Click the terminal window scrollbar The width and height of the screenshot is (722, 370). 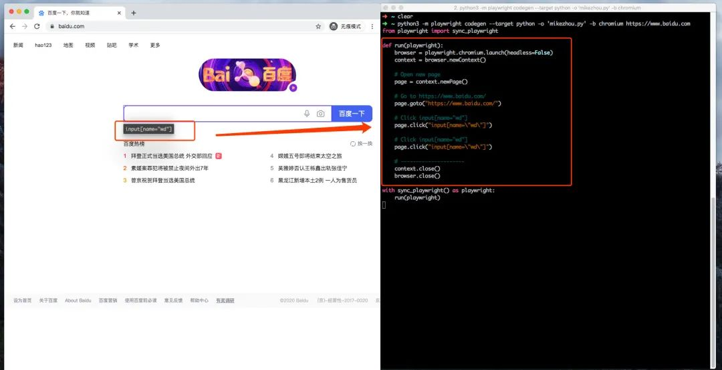[714, 281]
